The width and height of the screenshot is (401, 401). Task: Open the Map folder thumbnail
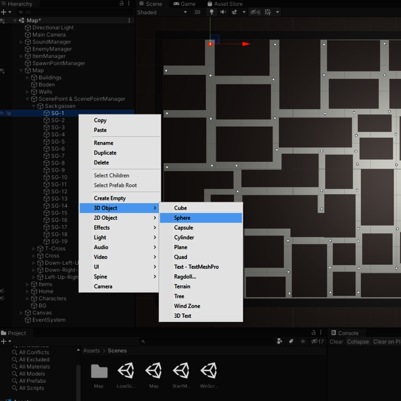[99, 371]
